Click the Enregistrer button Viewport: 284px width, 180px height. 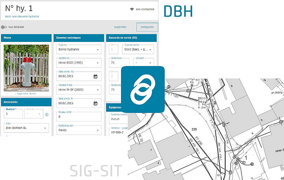click(x=147, y=27)
